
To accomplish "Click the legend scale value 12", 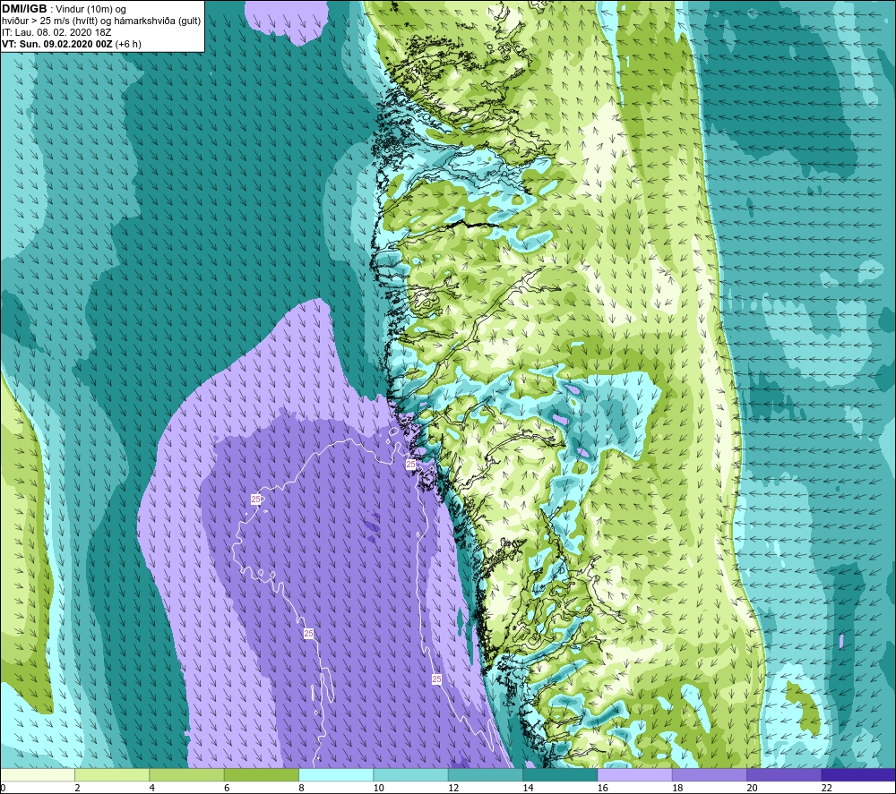I will 453,789.
